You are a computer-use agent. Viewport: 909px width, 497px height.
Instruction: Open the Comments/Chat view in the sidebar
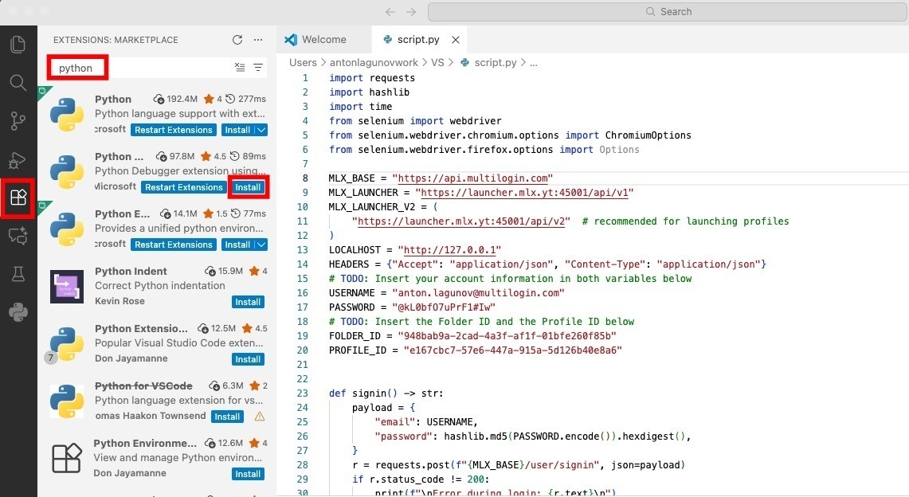pyautogui.click(x=18, y=235)
